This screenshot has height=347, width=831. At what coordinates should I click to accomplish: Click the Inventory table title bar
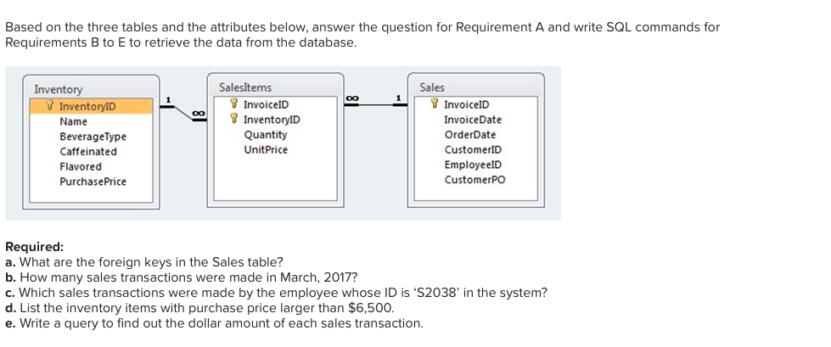pyautogui.click(x=91, y=87)
